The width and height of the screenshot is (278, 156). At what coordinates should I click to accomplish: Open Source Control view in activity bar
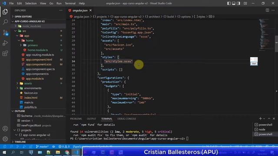[5, 32]
